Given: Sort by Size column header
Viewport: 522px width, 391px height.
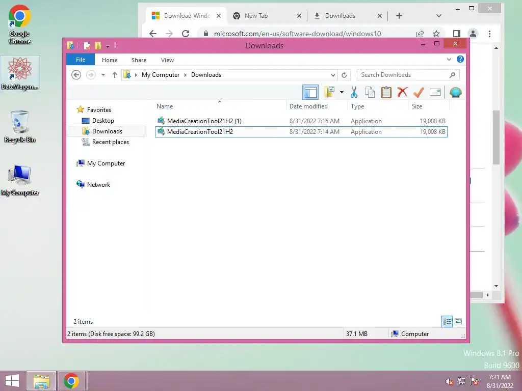Looking at the screenshot, I should click(x=429, y=106).
